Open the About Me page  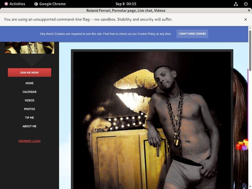[29, 126]
